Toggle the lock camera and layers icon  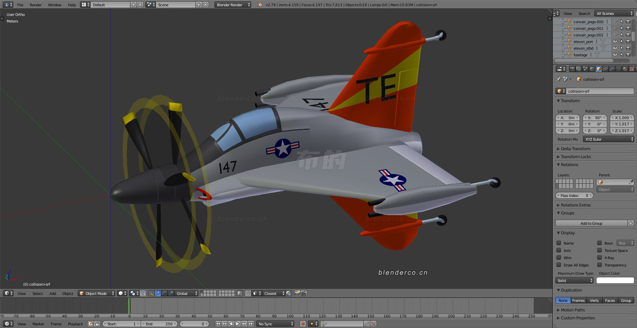[x=240, y=293]
